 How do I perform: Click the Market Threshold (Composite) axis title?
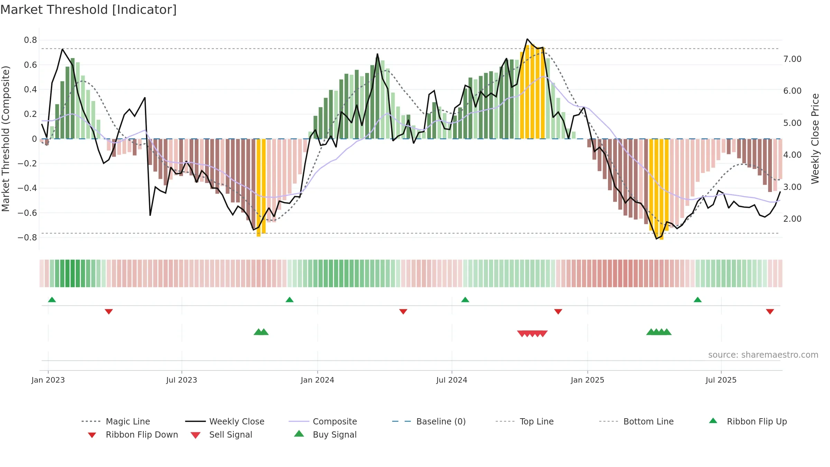pos(6,138)
